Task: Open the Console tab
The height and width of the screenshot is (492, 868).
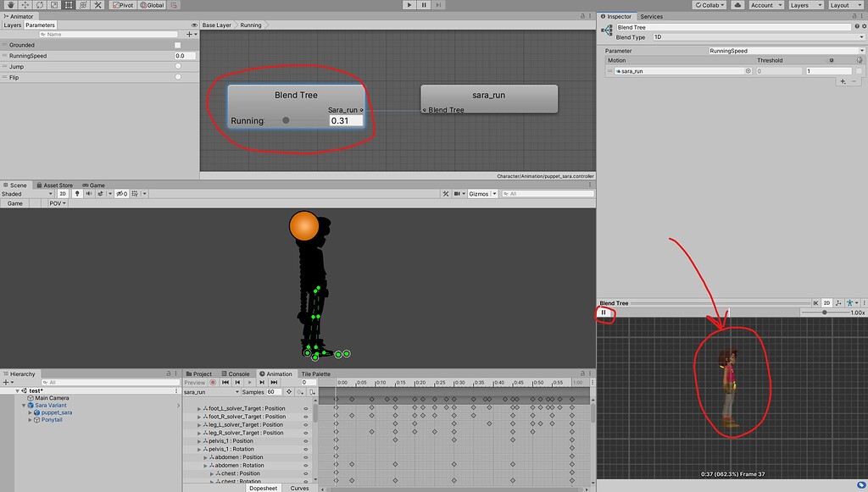Action: tap(237, 373)
